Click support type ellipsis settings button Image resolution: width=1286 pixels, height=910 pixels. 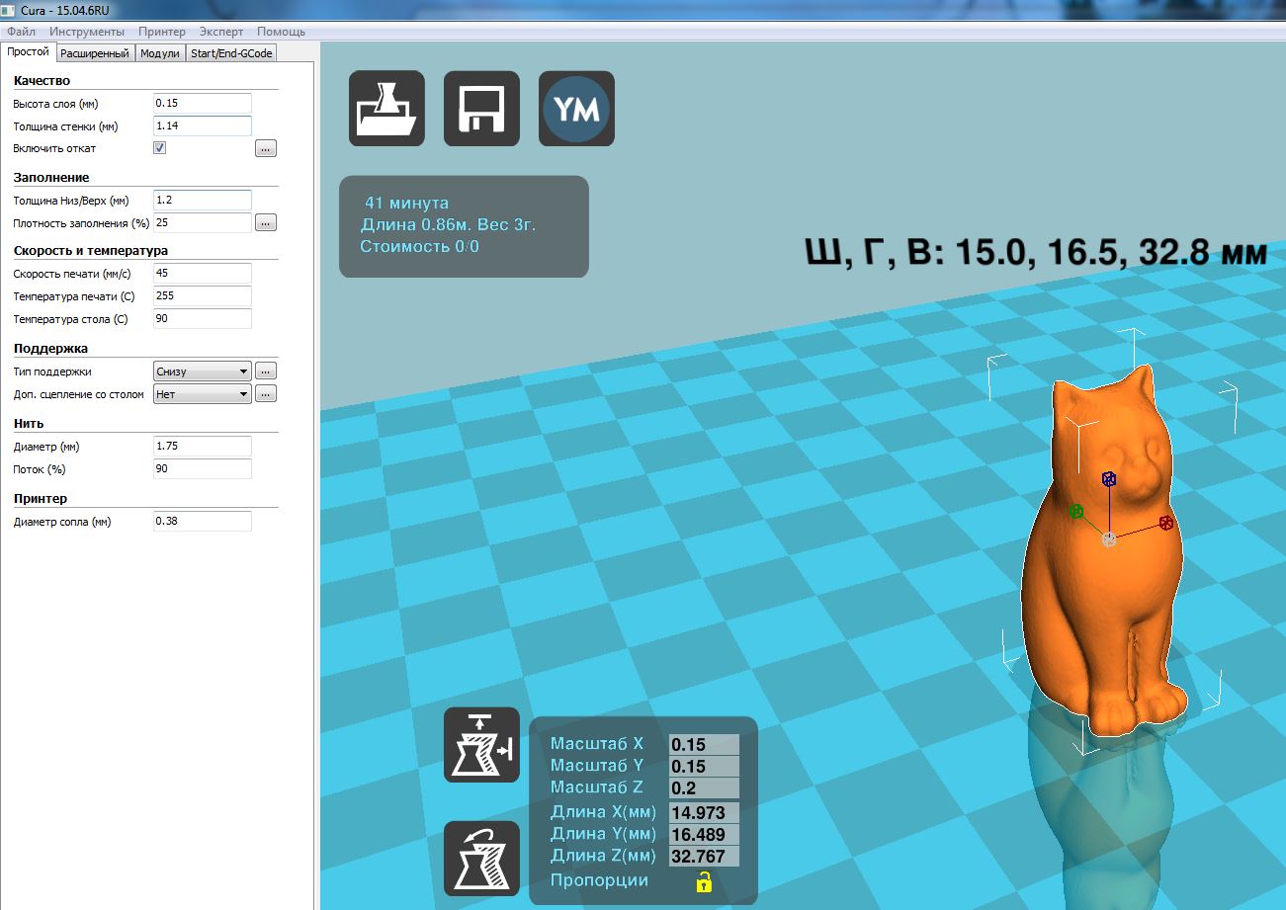[265, 372]
